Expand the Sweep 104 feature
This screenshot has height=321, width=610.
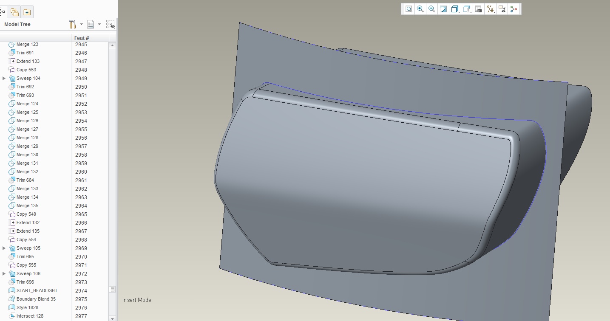pos(4,78)
